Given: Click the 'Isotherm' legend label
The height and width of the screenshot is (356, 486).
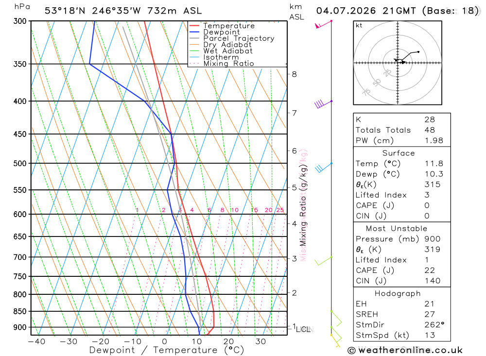Looking at the screenshot, I should pos(221,57).
